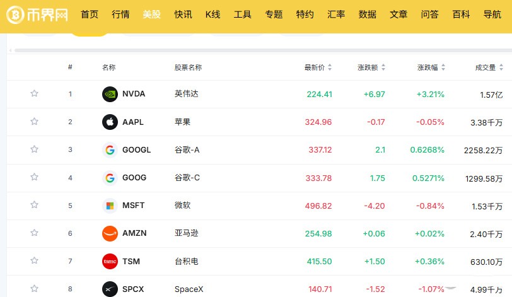Star the GOOG row
Screen dimensions: 512x297
(x=34, y=177)
